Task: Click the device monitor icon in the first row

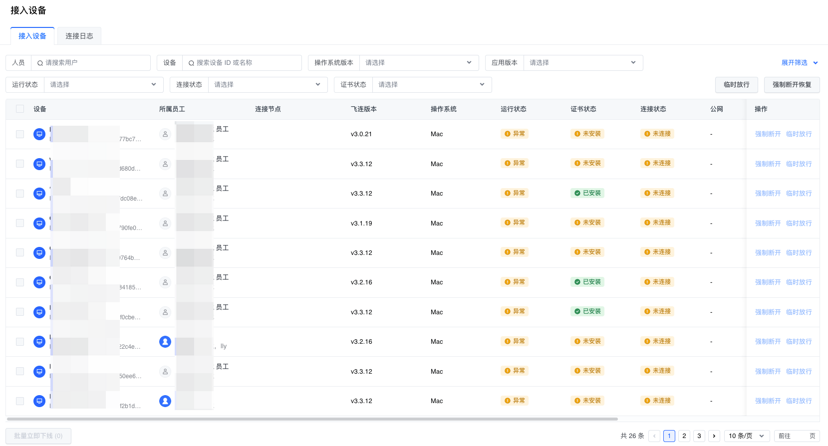Action: pyautogui.click(x=39, y=134)
